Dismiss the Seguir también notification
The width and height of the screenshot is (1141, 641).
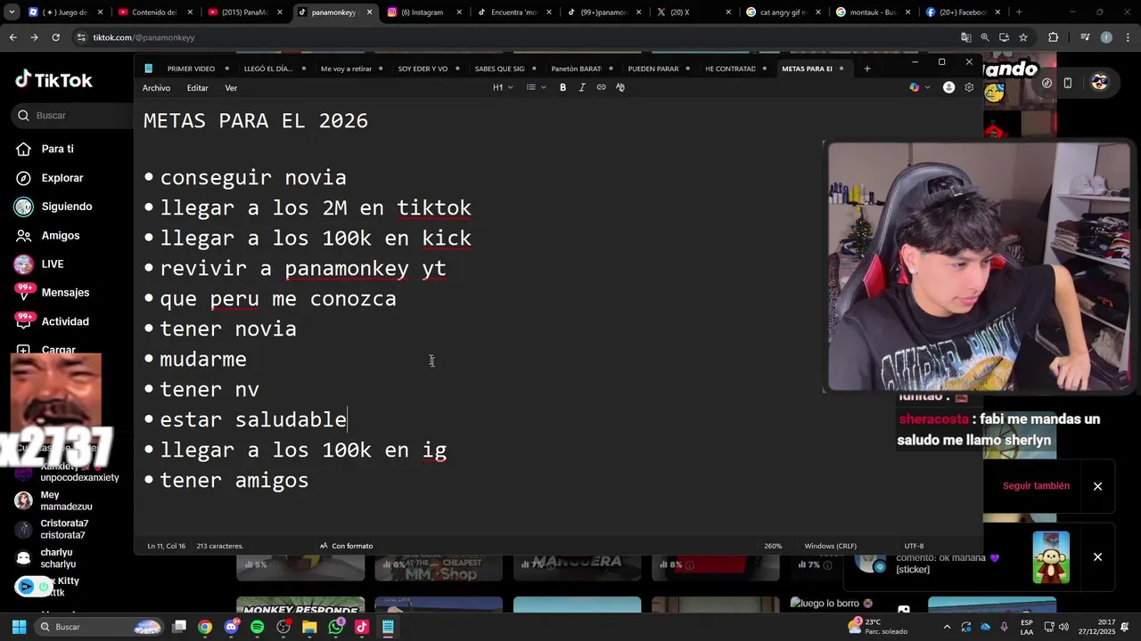(x=1097, y=486)
